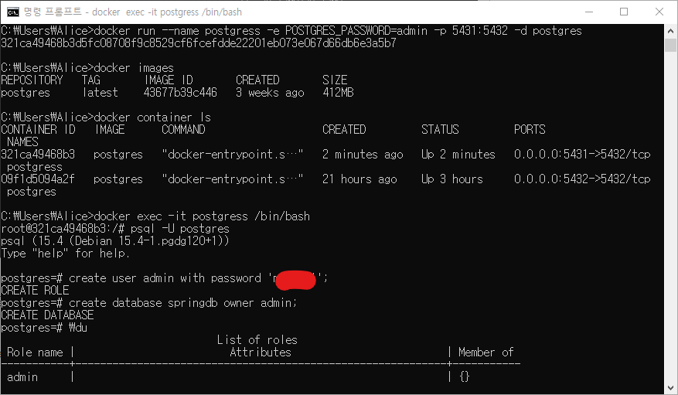Viewport: 678px width, 395px height.
Task: Click the PORTS column header
Action: coord(530,130)
